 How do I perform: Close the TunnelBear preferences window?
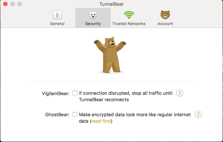pos(5,4)
